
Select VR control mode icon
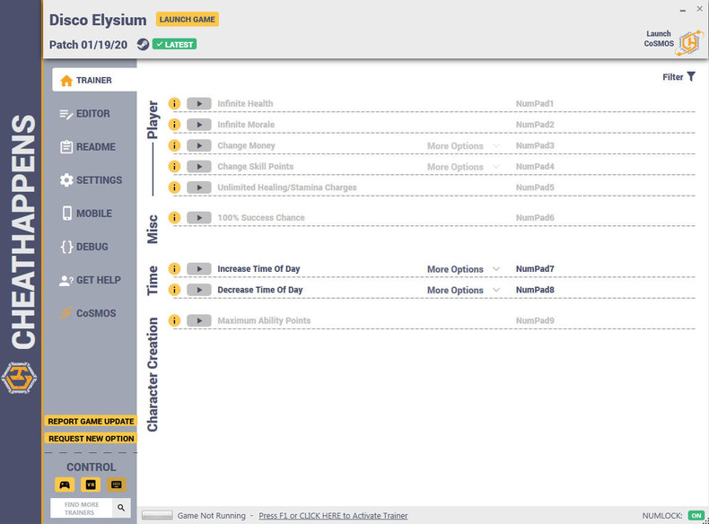pos(91,485)
